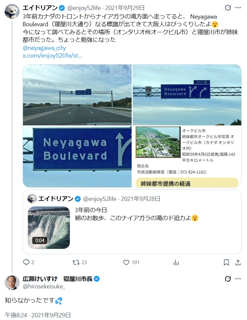Click the reply icon under the tweet
The image size is (247, 320).
pos(27,262)
